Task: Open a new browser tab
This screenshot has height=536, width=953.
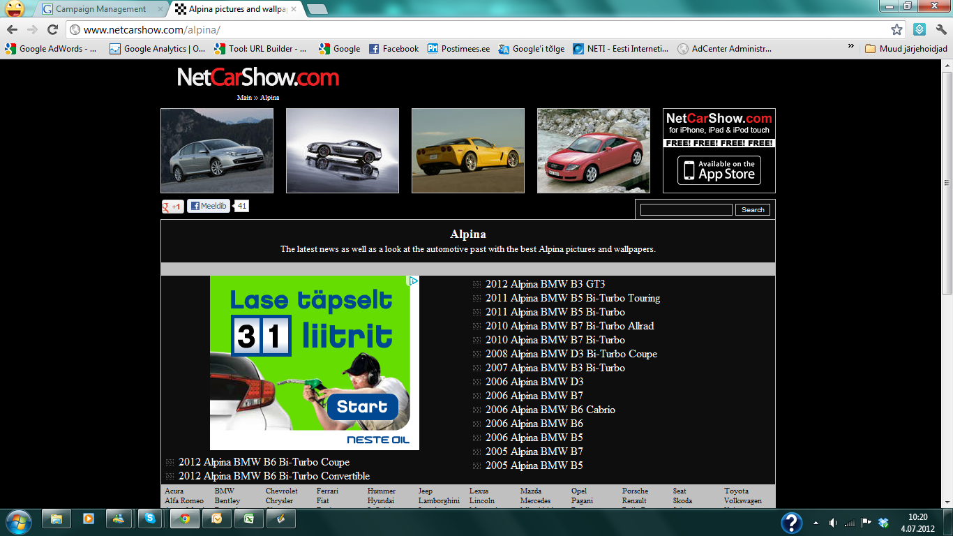Action: [x=317, y=9]
